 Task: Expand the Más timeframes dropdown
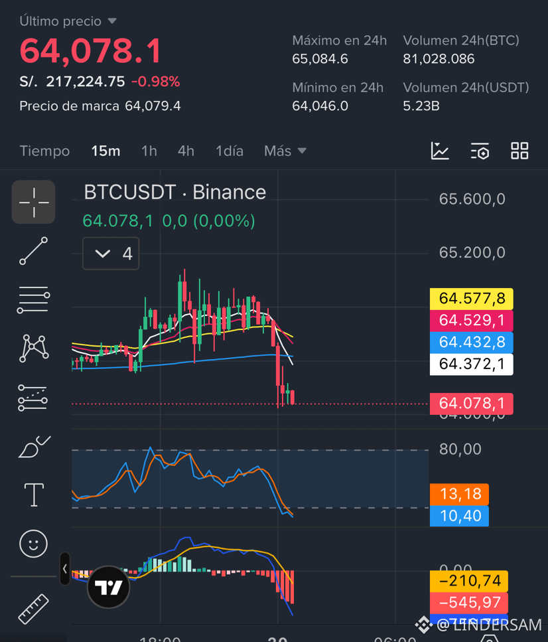[285, 151]
